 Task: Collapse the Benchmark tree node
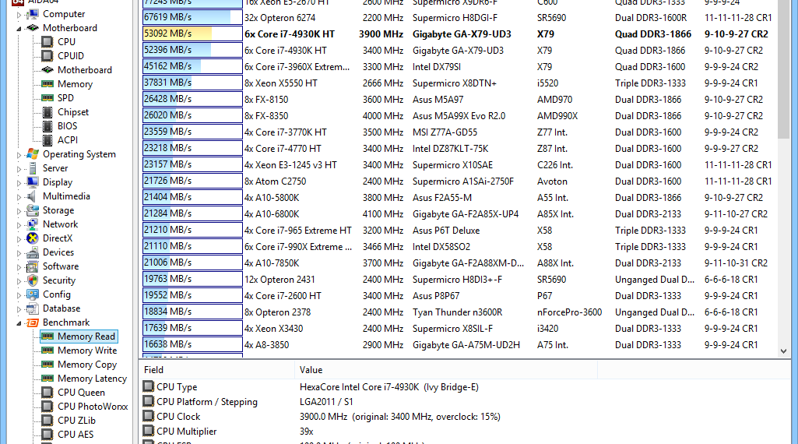19,322
